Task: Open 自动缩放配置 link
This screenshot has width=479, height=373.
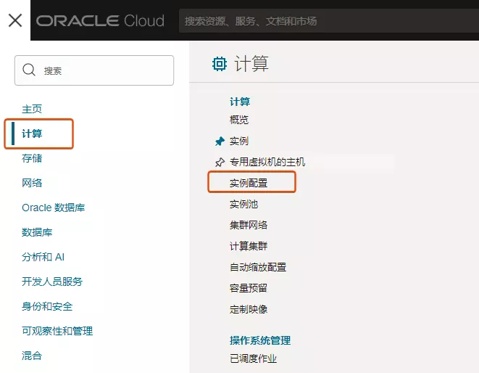Action: click(258, 267)
